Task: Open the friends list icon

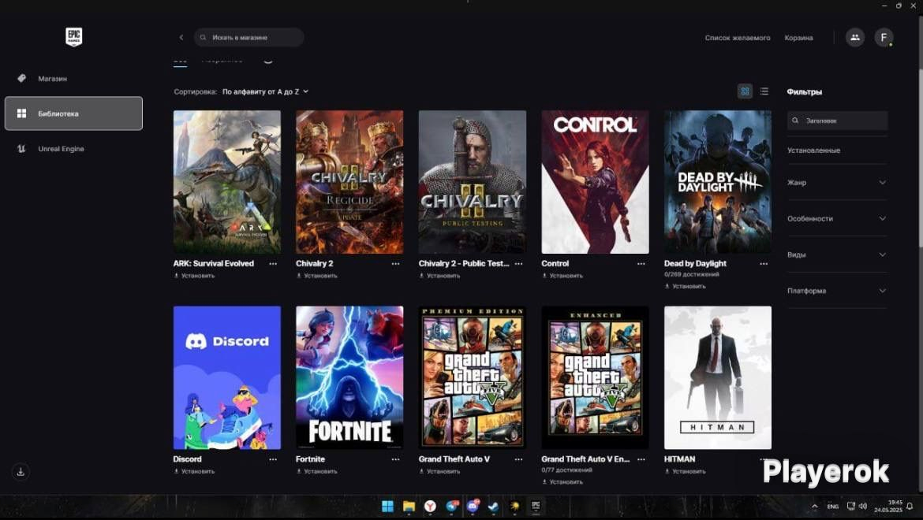Action: [x=854, y=38]
